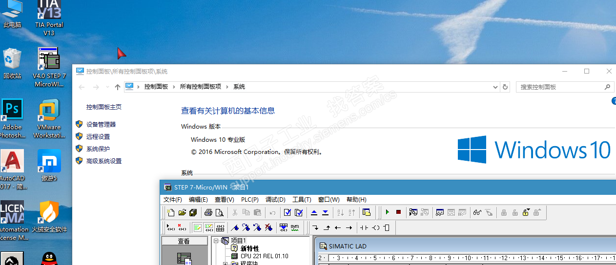Expand the address bar history dropdown
616x265 pixels.
point(495,87)
